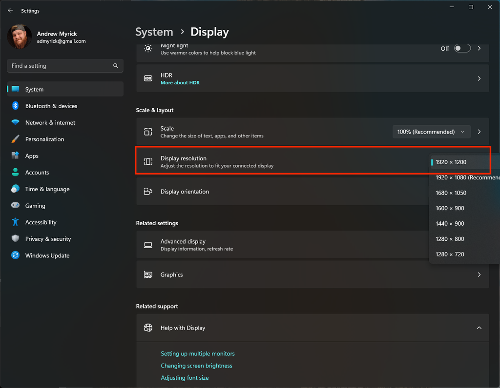Pick the 1440 × 900 resolution
The width and height of the screenshot is (500, 388).
point(450,224)
